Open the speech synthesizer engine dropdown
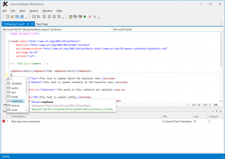 (x=111, y=29)
